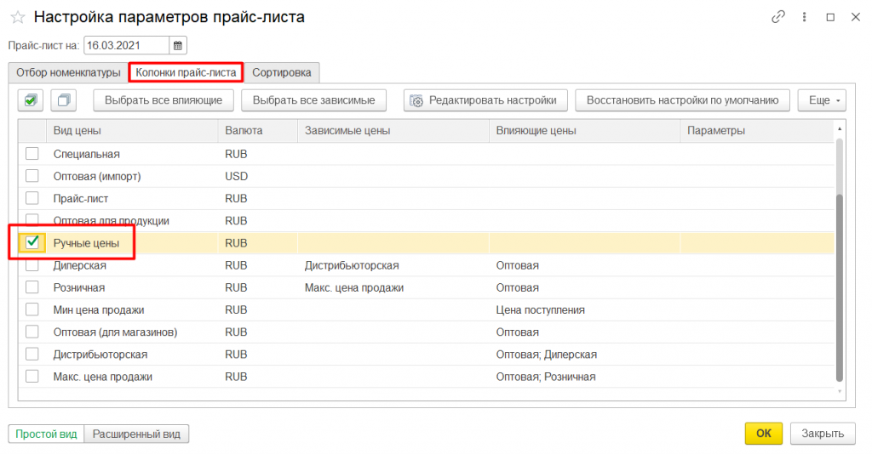This screenshot has width=872, height=454.
Task: Open the vertical dots window menu
Action: point(804,17)
